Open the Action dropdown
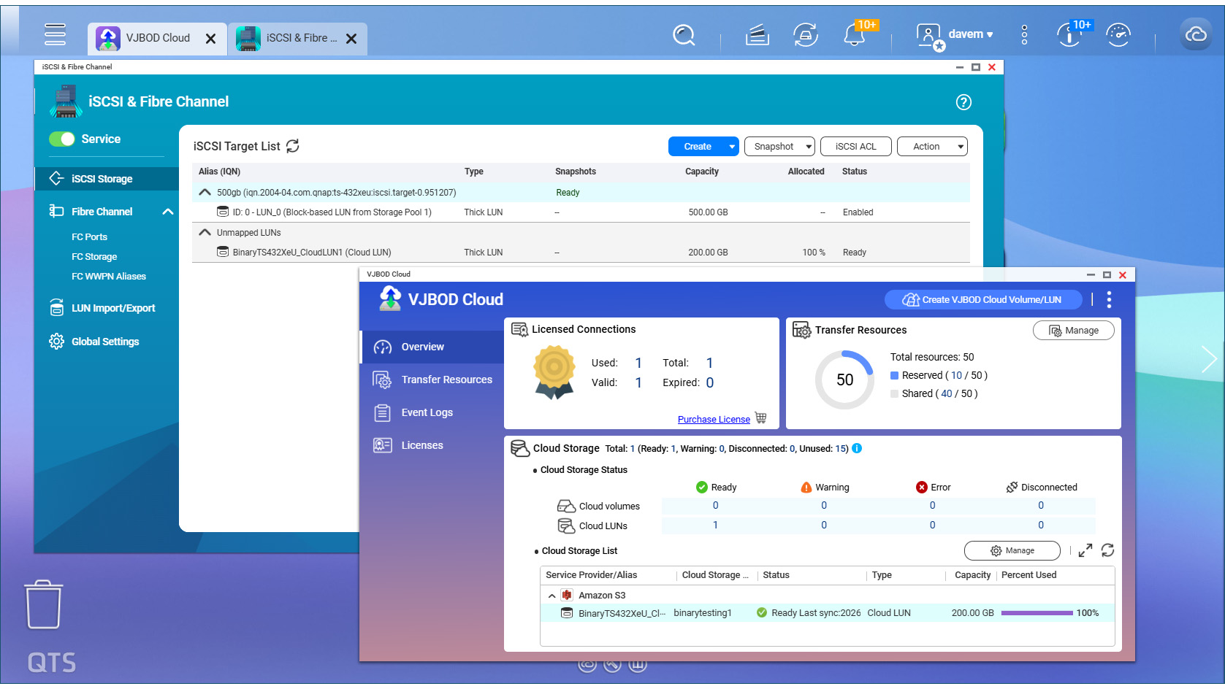The image size is (1225, 689). click(932, 147)
